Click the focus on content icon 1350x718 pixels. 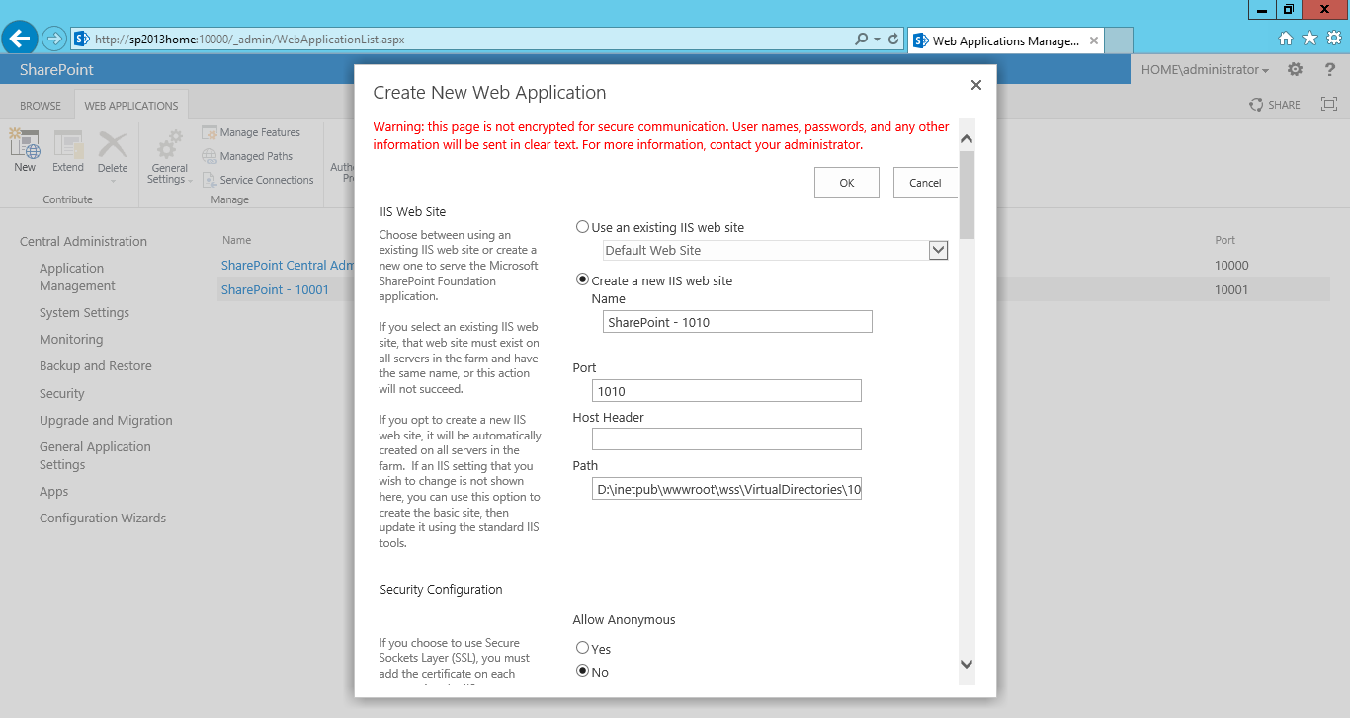(1329, 105)
